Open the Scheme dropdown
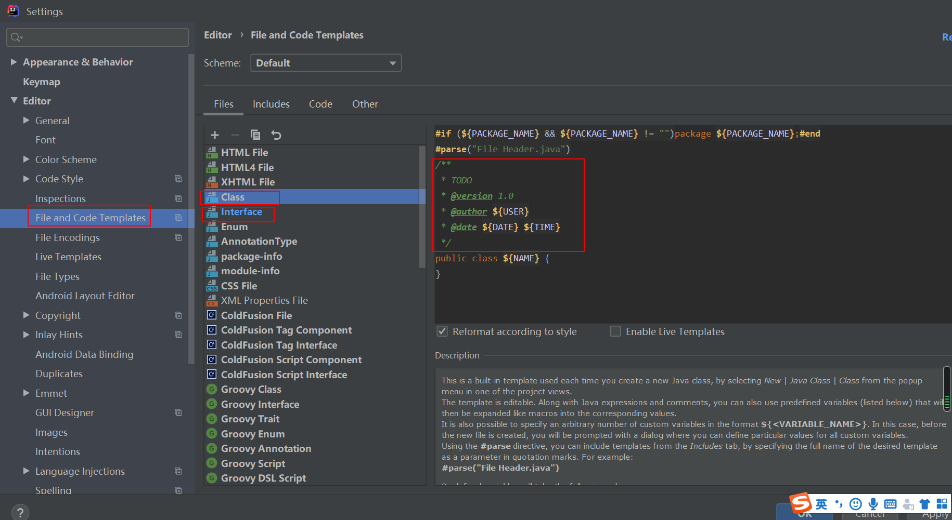 326,63
